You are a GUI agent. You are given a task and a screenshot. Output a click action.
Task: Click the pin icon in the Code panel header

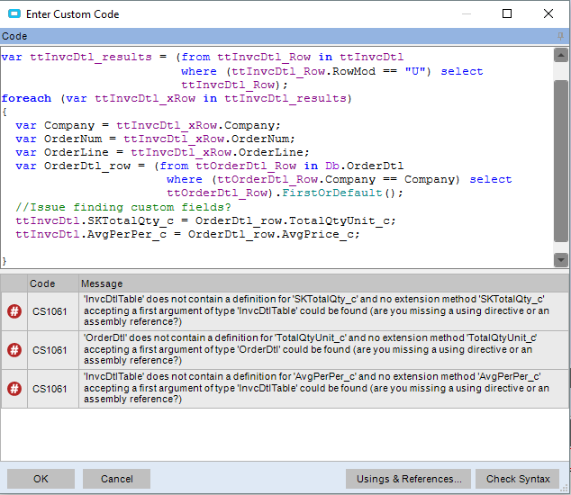(560, 36)
